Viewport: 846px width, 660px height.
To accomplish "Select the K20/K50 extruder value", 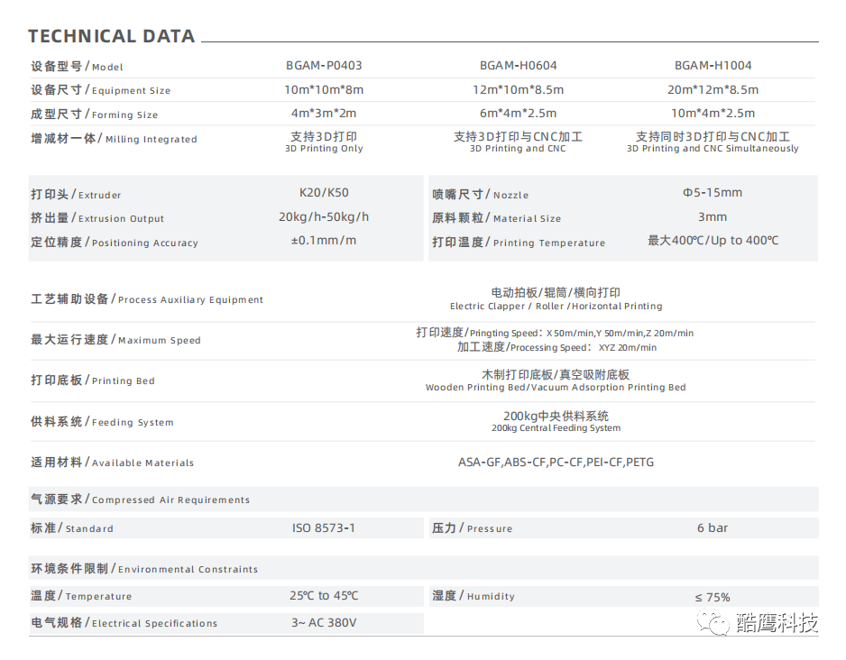I will [x=324, y=193].
